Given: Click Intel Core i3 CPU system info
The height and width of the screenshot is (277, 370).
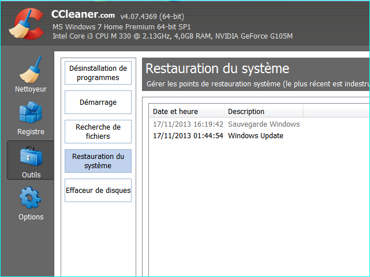Looking at the screenshot, I should point(173,36).
